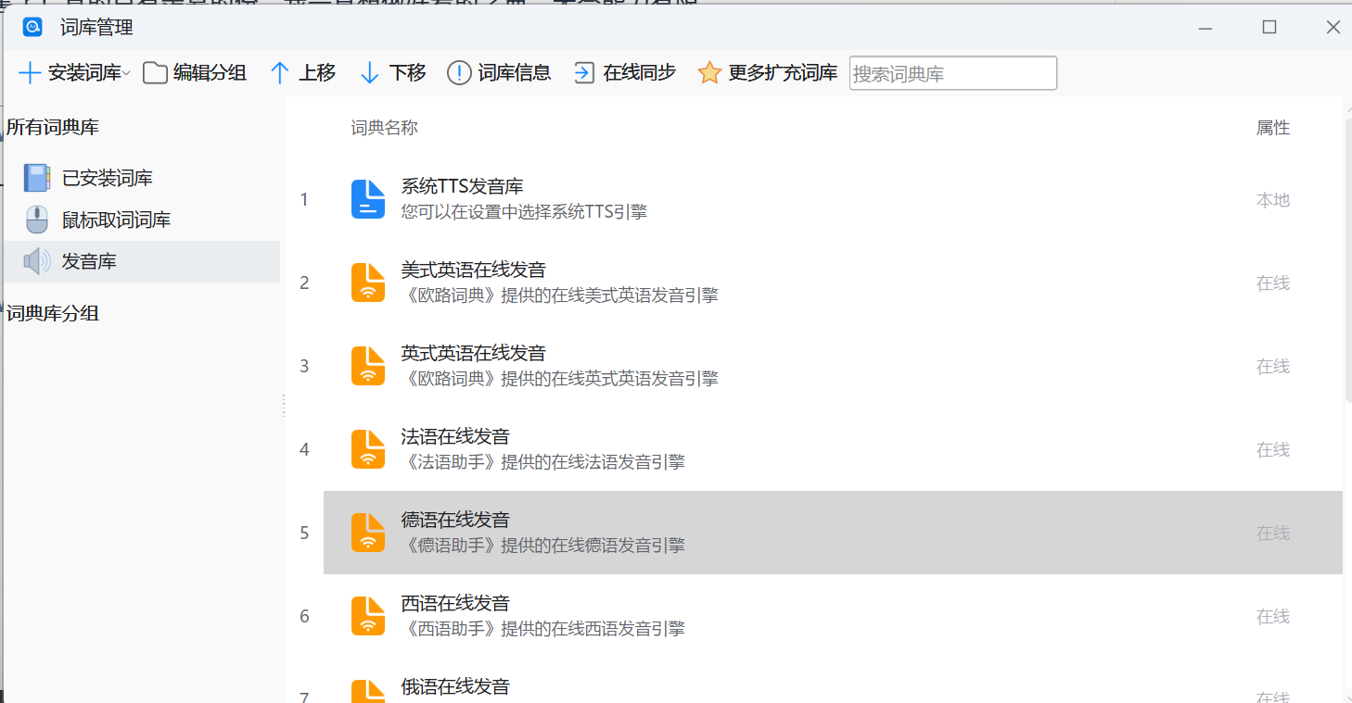
Task: Click the vertical scrollbar of dictionary list
Action: [1346, 259]
